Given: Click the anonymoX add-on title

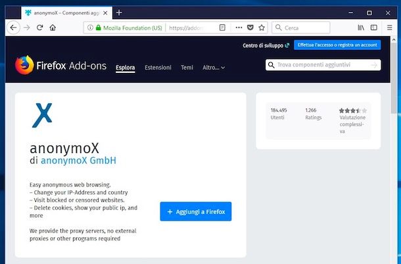Looking at the screenshot, I should (x=64, y=148).
